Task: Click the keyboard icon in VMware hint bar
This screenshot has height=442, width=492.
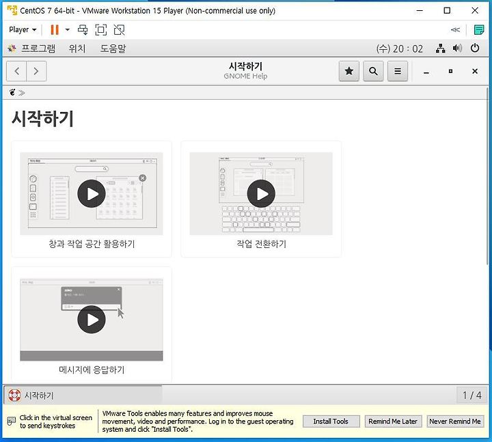Action: click(x=12, y=422)
